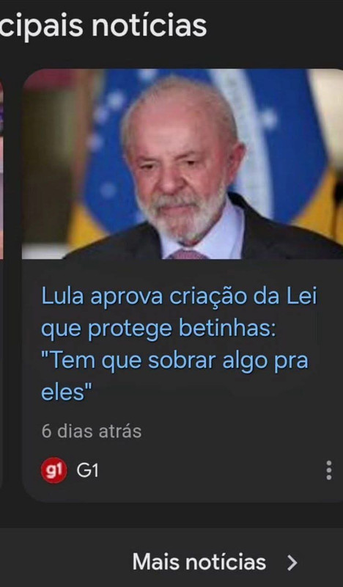Tap the word "notícias" in the top heading
Screen dimensions: 343x587
(149, 25)
